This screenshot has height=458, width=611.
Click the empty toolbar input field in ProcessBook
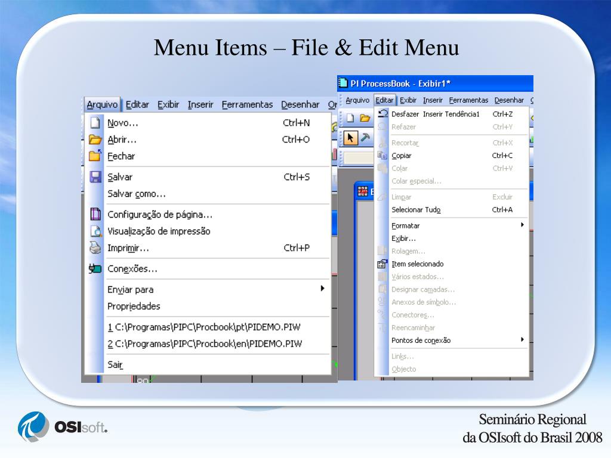pos(359,157)
